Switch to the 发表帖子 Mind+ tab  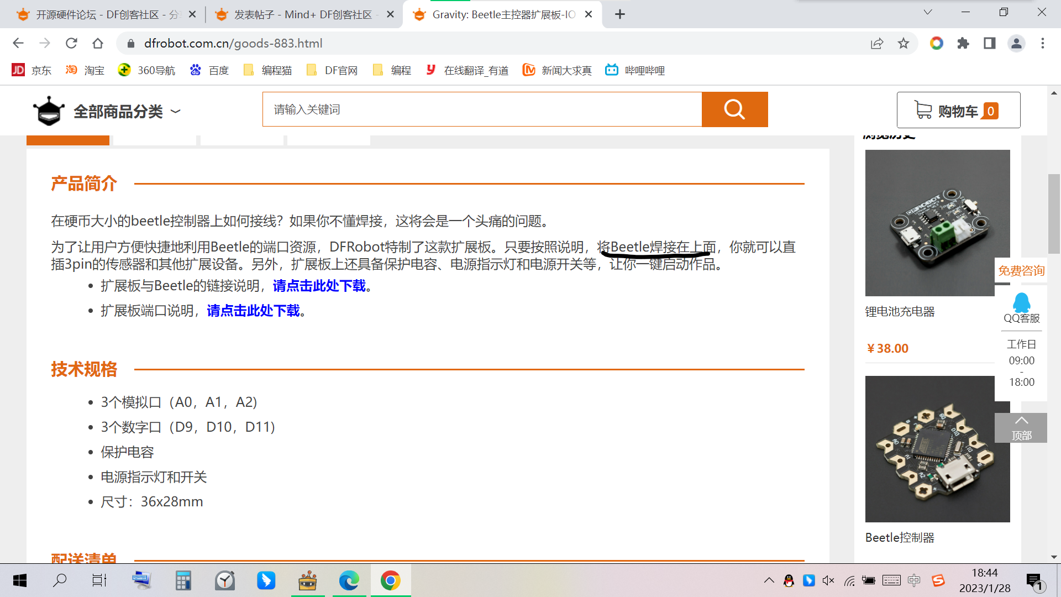click(x=303, y=14)
